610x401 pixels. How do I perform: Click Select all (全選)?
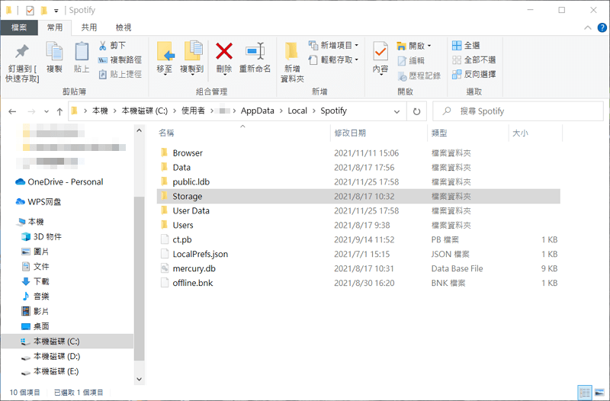466,46
